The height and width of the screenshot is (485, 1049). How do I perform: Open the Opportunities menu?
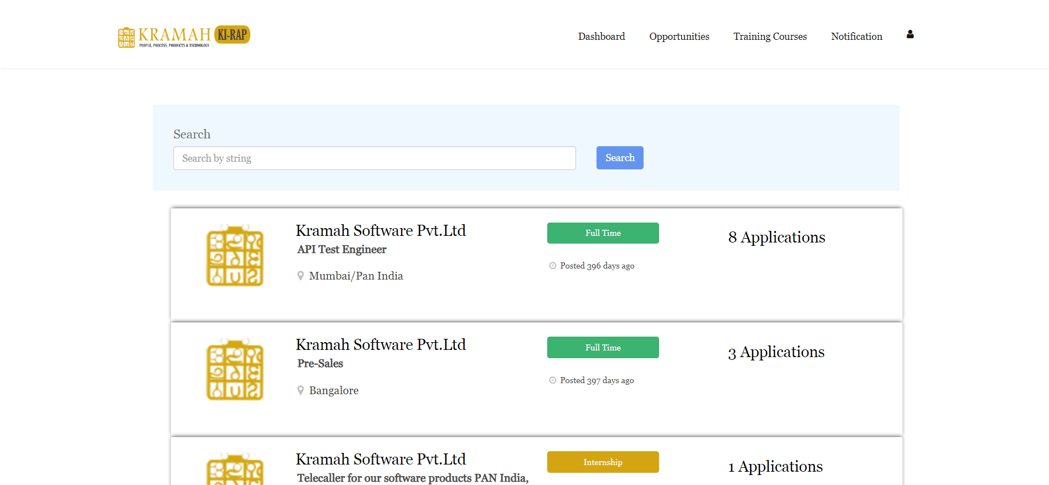(x=679, y=37)
